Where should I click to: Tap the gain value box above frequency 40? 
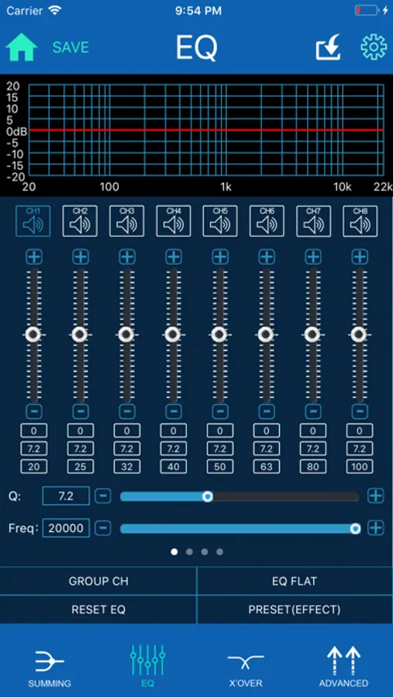pos(174,431)
